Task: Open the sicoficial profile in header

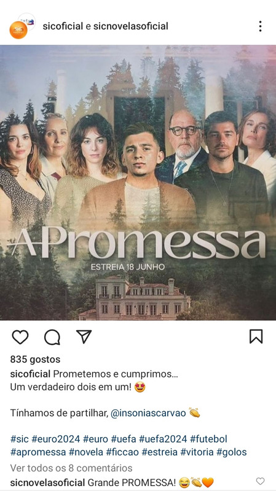Action: pos(63,26)
